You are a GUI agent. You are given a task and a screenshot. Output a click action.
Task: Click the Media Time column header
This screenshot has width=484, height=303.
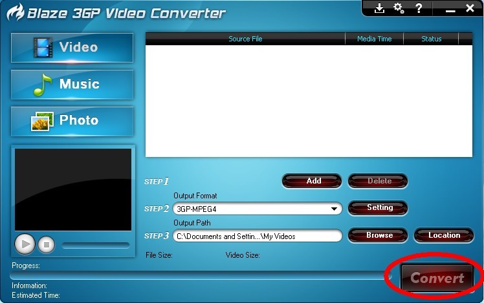(x=374, y=39)
